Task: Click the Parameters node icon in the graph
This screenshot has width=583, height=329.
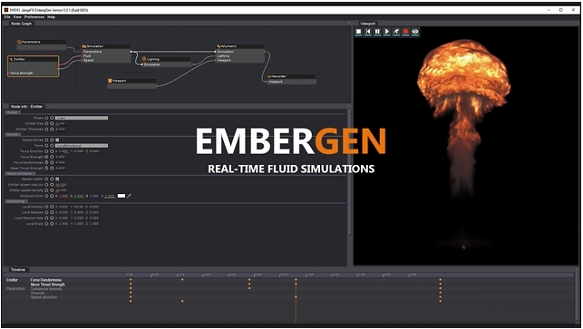Action: 19,42
